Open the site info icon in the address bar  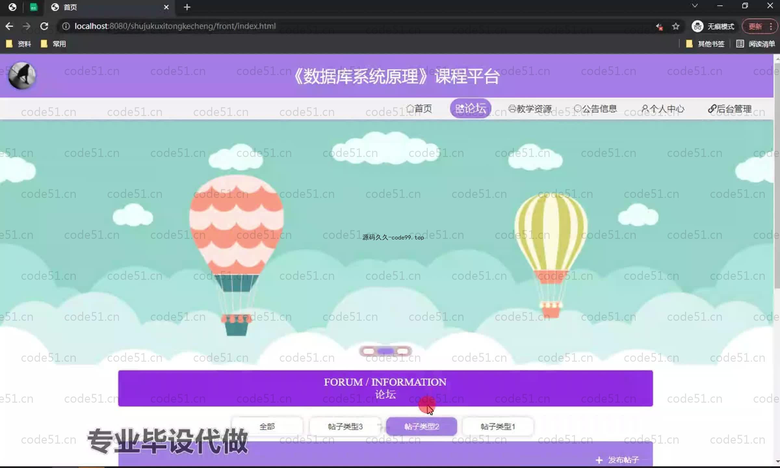[66, 26]
